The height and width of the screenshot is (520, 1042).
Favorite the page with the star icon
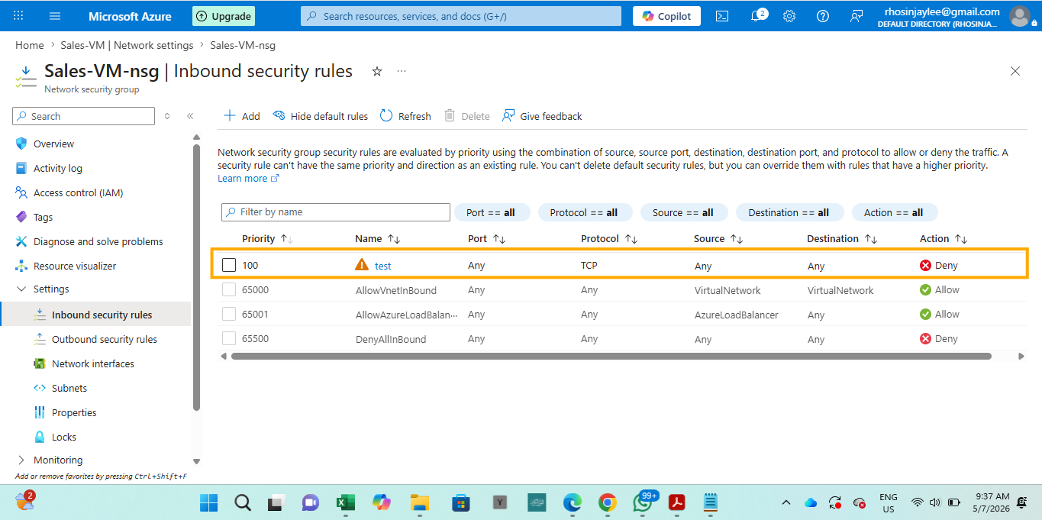tap(376, 71)
